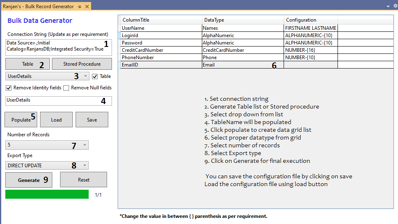
Task: Run Generate for final execution
Action: coord(29,180)
